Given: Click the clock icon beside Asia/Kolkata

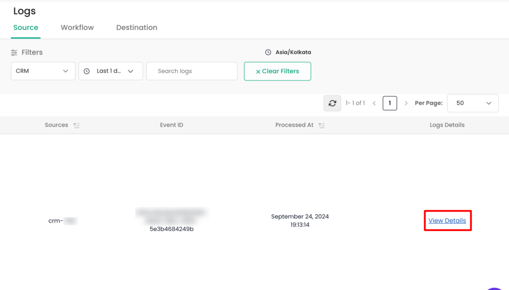Looking at the screenshot, I should click(x=268, y=52).
